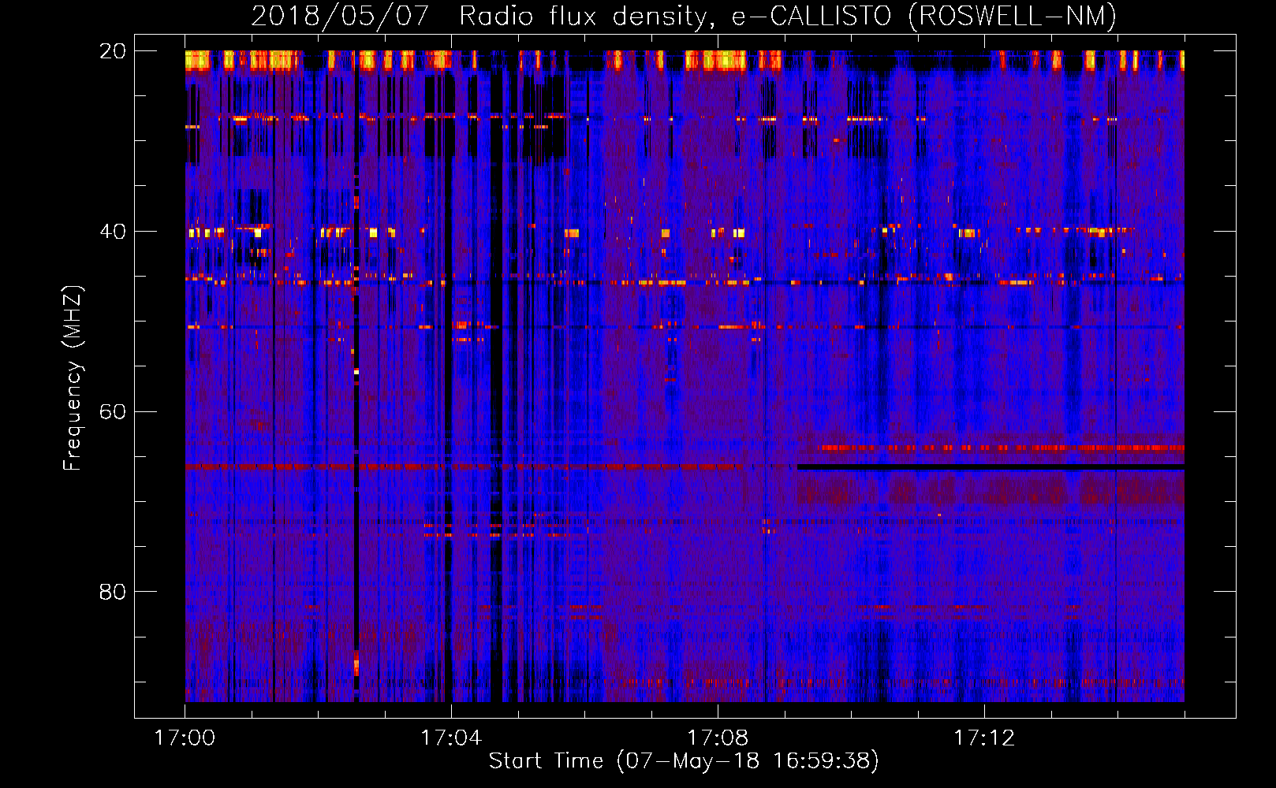Select the 'Frequency (MHZ)' axis label
The height and width of the screenshot is (788, 1276).
pyautogui.click(x=73, y=378)
